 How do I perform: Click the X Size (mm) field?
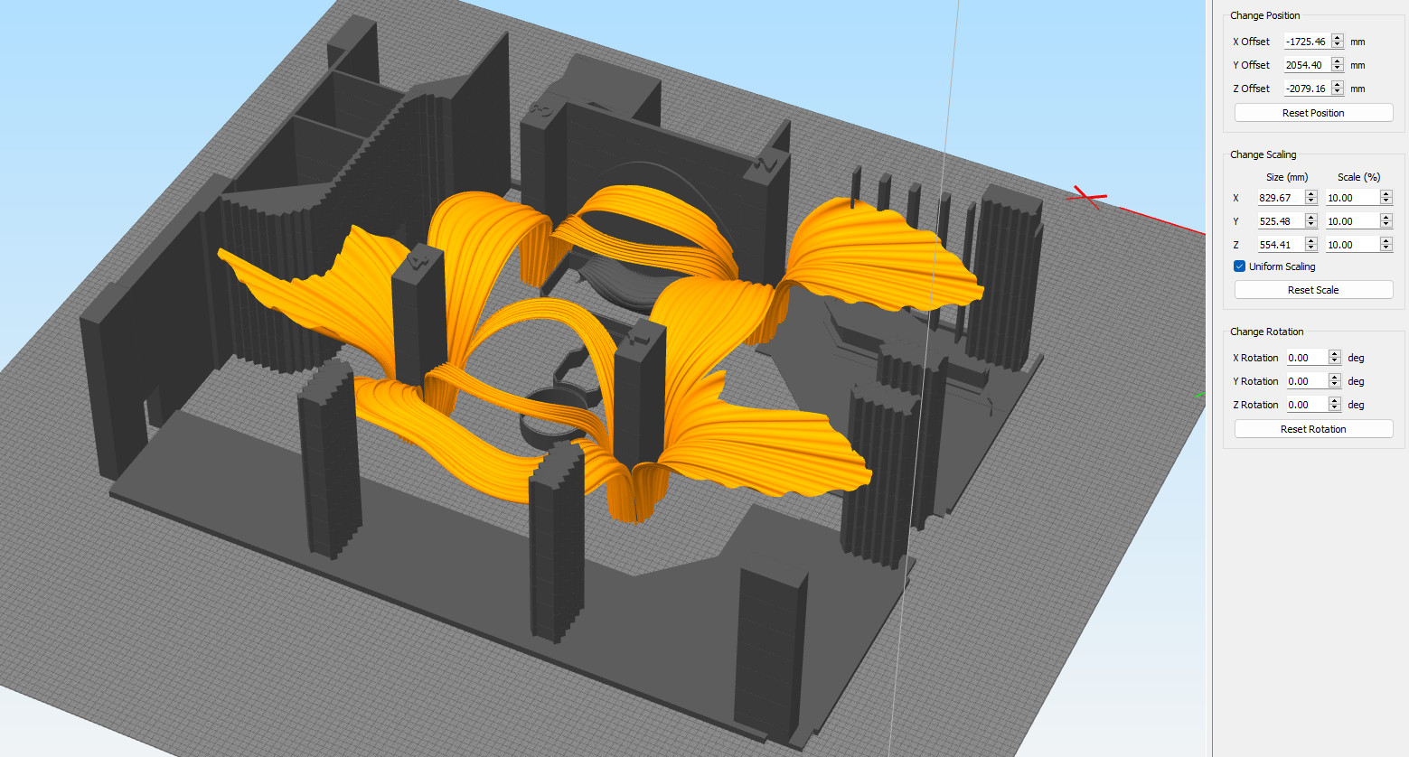click(1279, 198)
